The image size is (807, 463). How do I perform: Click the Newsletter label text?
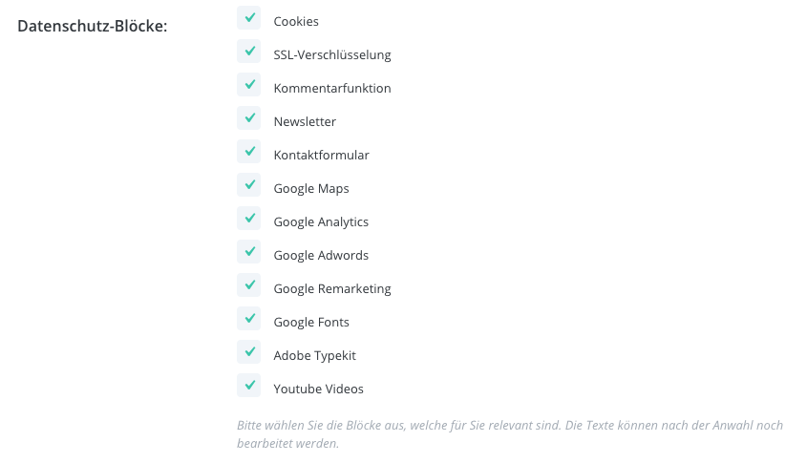pos(305,121)
